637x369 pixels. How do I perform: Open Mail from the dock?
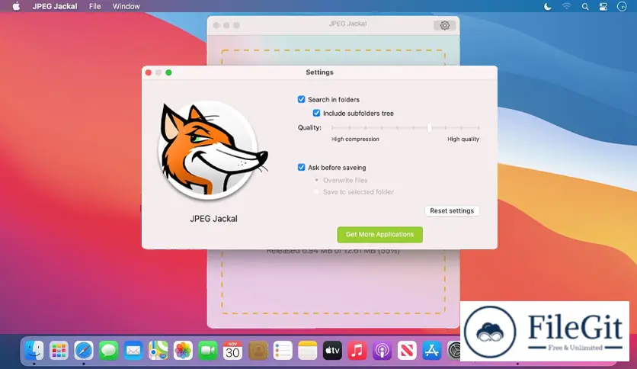pyautogui.click(x=133, y=350)
